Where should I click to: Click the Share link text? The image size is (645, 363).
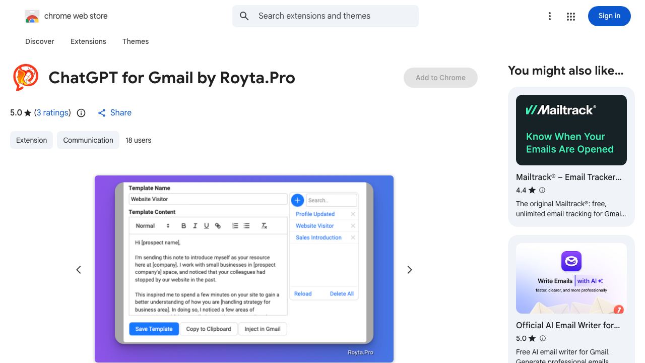[x=121, y=113]
